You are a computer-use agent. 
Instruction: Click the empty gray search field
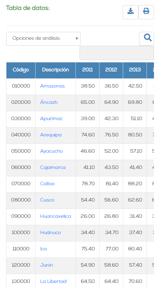(x=117, y=53)
